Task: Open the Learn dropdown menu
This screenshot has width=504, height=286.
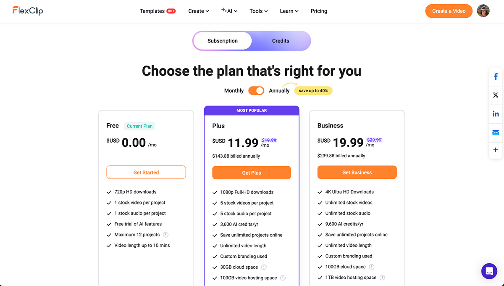Action: tap(289, 11)
